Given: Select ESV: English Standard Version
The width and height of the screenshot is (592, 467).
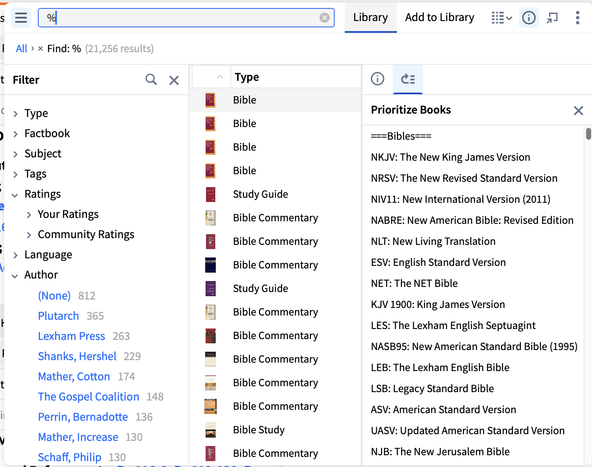Looking at the screenshot, I should coord(438,263).
